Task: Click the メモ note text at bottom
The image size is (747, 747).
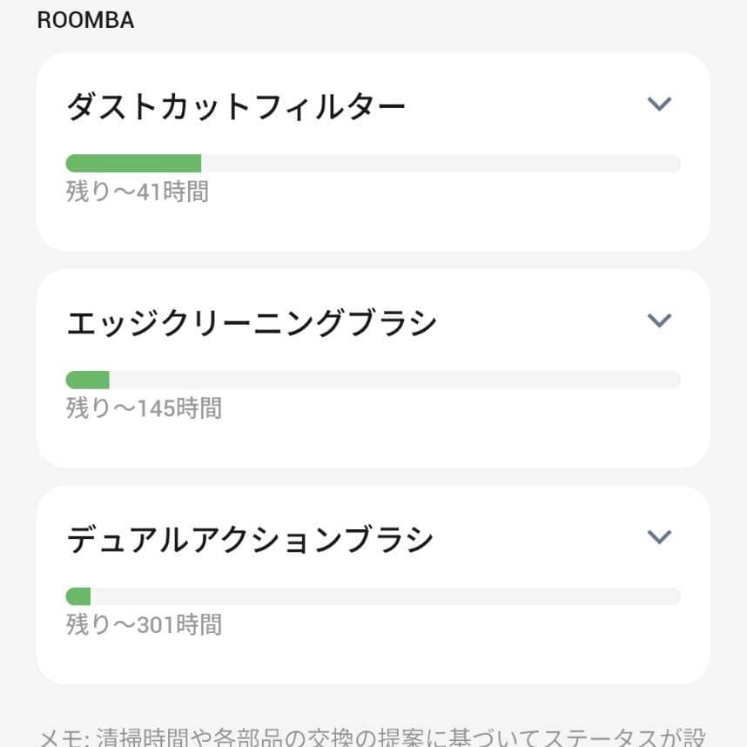Action: point(372,737)
